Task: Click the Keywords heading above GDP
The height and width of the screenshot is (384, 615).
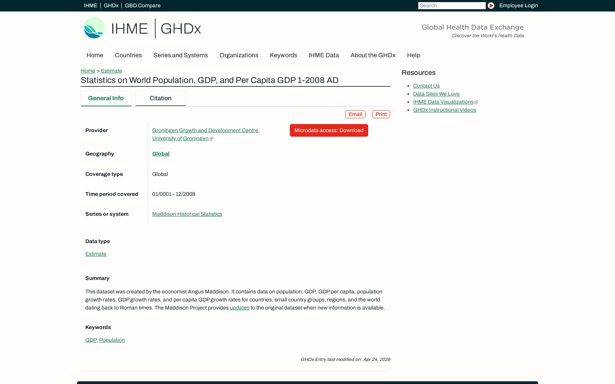Action: click(x=98, y=327)
